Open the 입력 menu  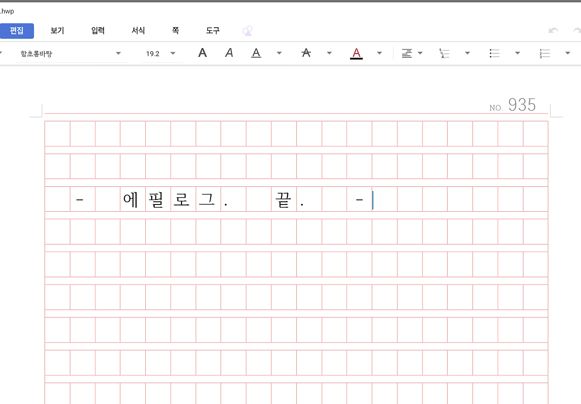coord(98,31)
